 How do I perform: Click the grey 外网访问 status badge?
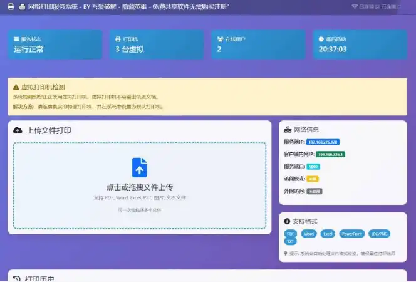[x=315, y=191]
